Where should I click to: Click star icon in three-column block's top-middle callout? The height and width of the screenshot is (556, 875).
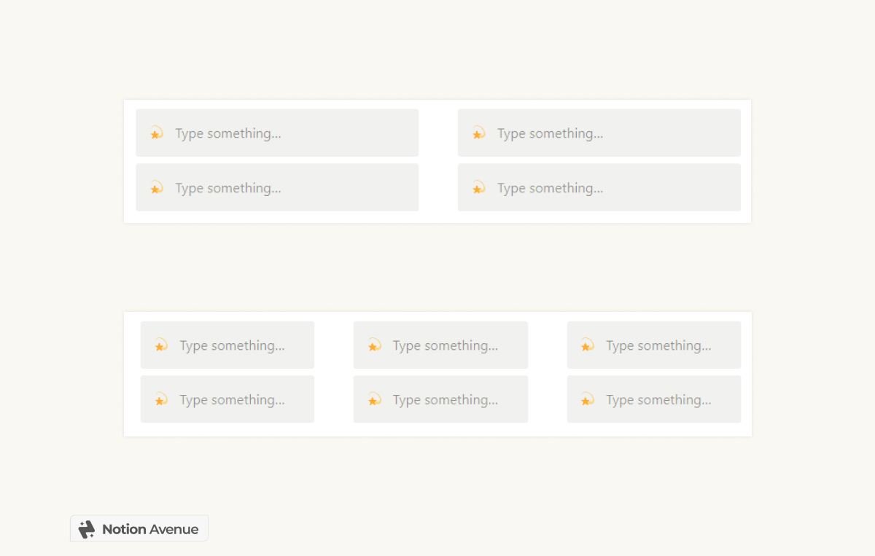tap(374, 345)
